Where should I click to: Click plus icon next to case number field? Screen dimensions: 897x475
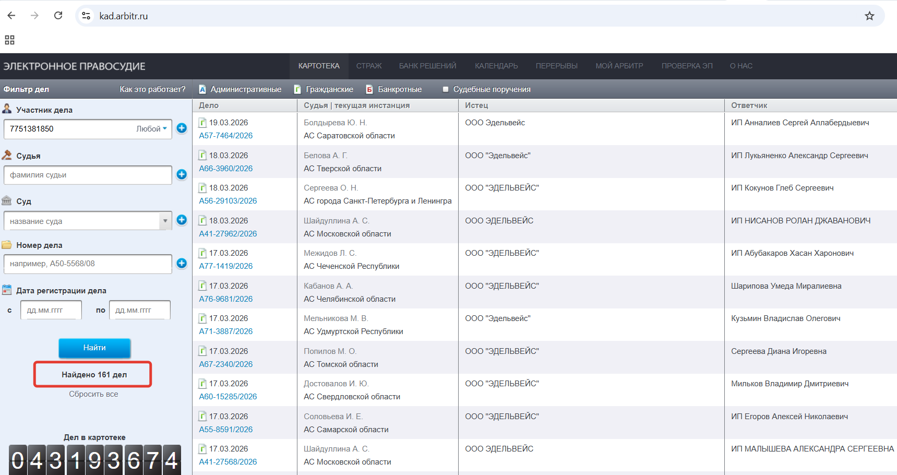182,264
